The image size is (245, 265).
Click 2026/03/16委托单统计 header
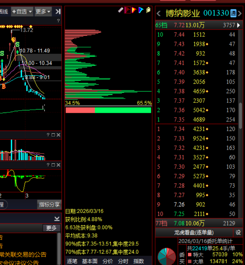[x=206, y=241]
